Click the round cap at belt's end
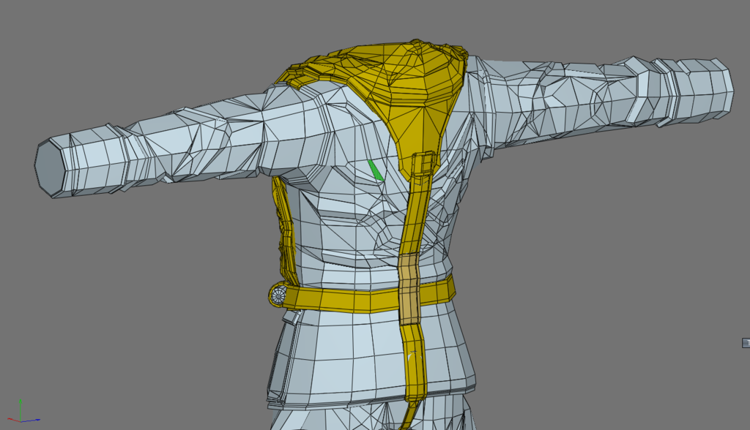750x430 pixels. point(279,295)
